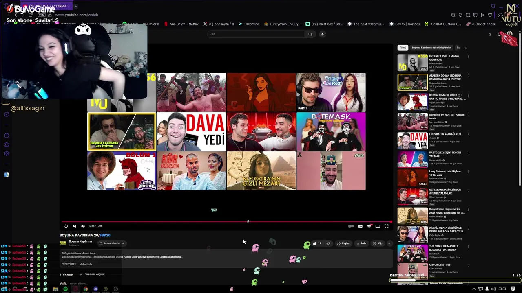Click the YouTube search magnifier button
This screenshot has height=293, width=522.
[x=310, y=34]
